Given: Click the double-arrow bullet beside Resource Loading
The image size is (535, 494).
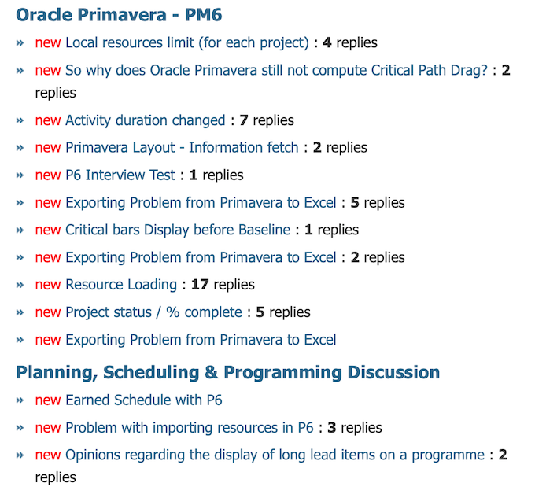Looking at the screenshot, I should click(x=20, y=286).
